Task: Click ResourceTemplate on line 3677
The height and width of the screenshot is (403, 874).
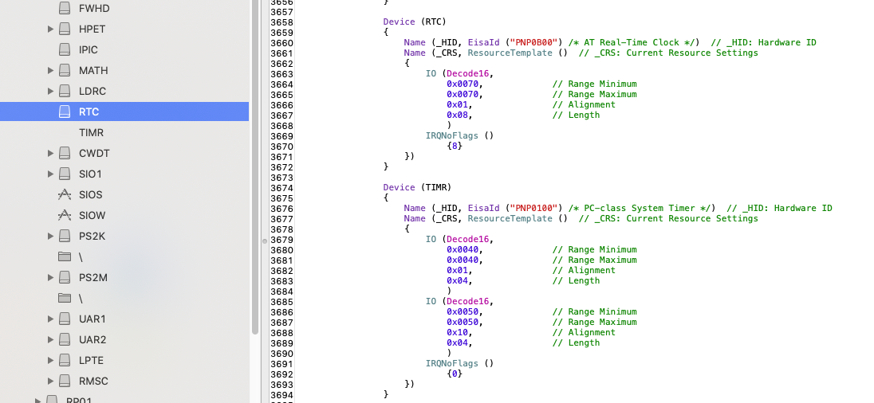Action: point(510,219)
